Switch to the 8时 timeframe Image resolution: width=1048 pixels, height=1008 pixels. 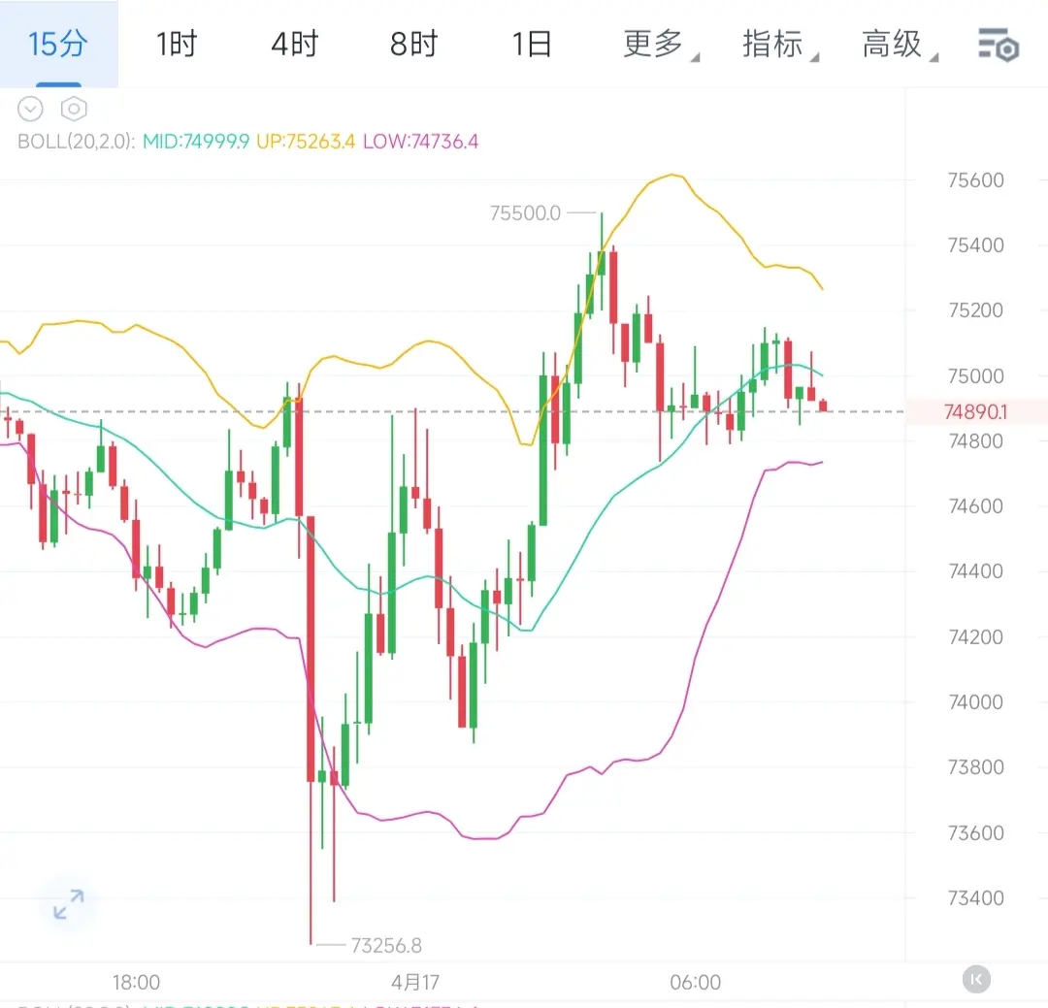click(x=413, y=44)
